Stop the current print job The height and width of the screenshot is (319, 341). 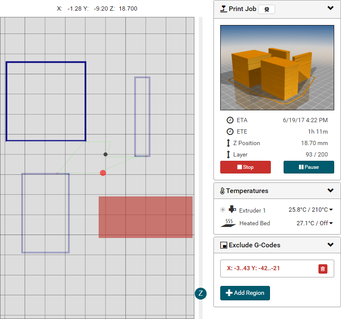click(245, 167)
